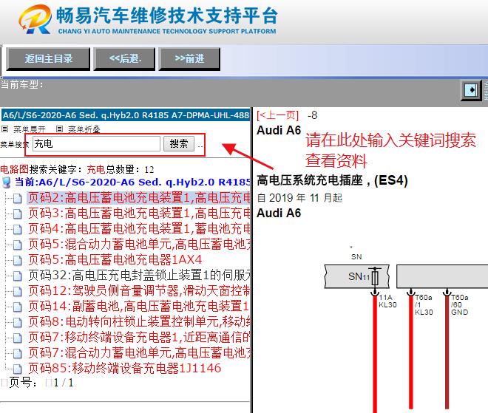Click document icon beside 页码2 row
Image resolution: width=488 pixels, height=413 pixels.
pos(18,199)
